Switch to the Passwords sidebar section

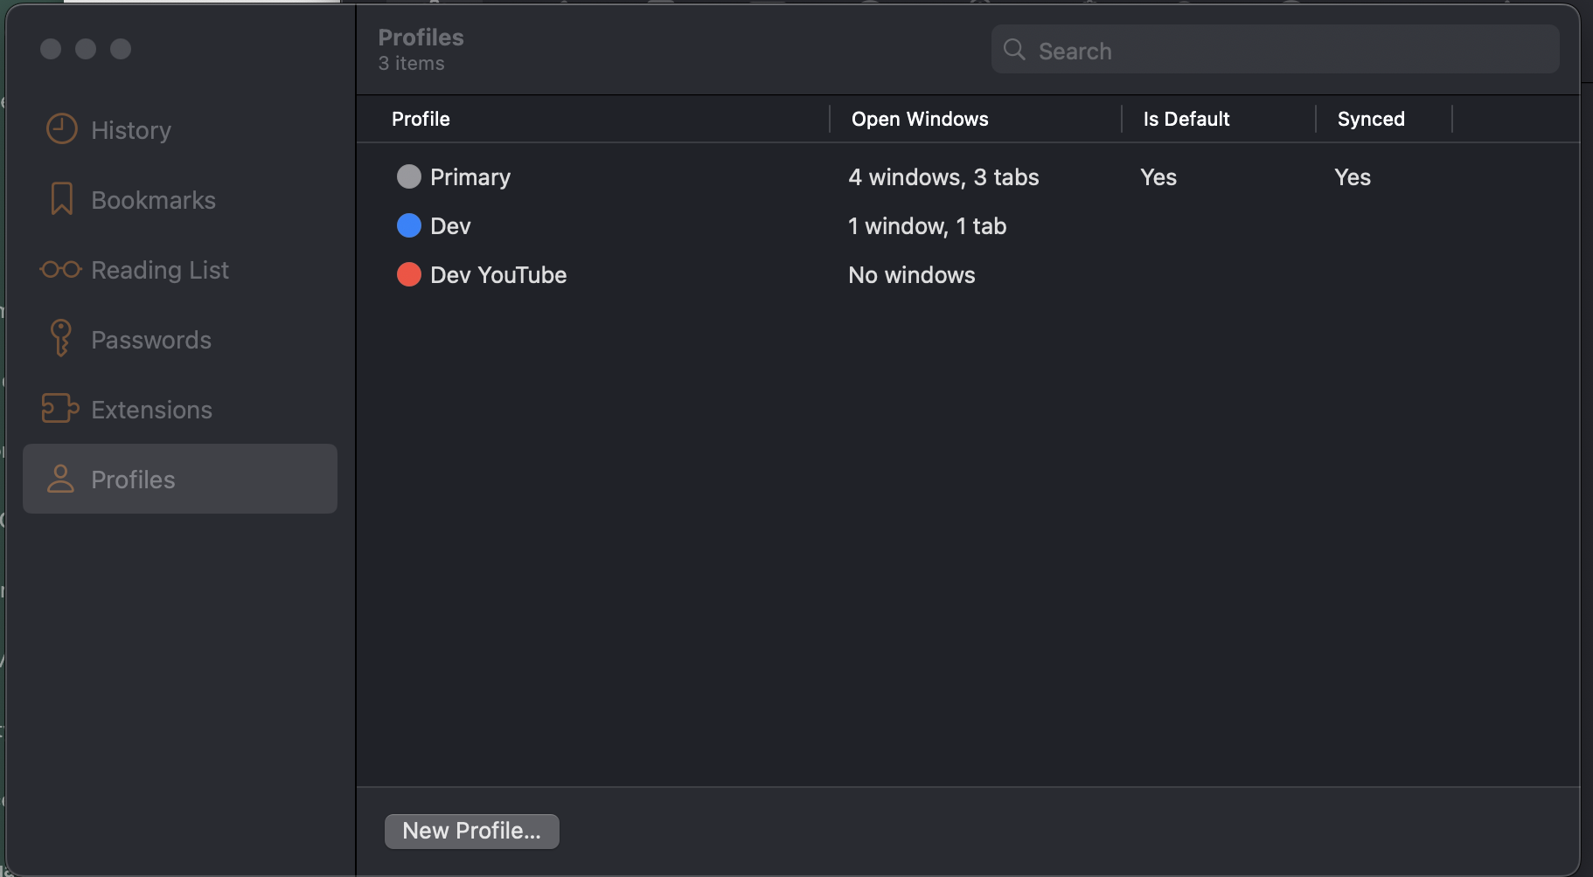(151, 340)
